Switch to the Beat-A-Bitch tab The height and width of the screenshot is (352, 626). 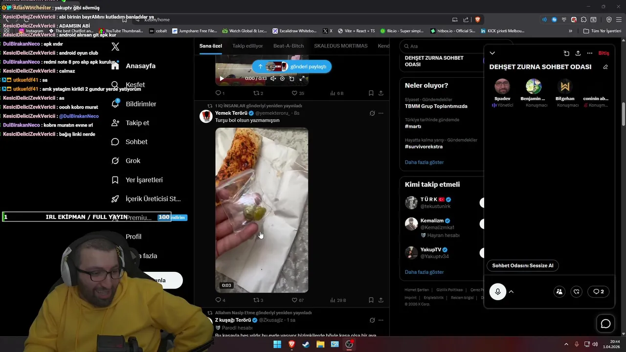point(289,46)
